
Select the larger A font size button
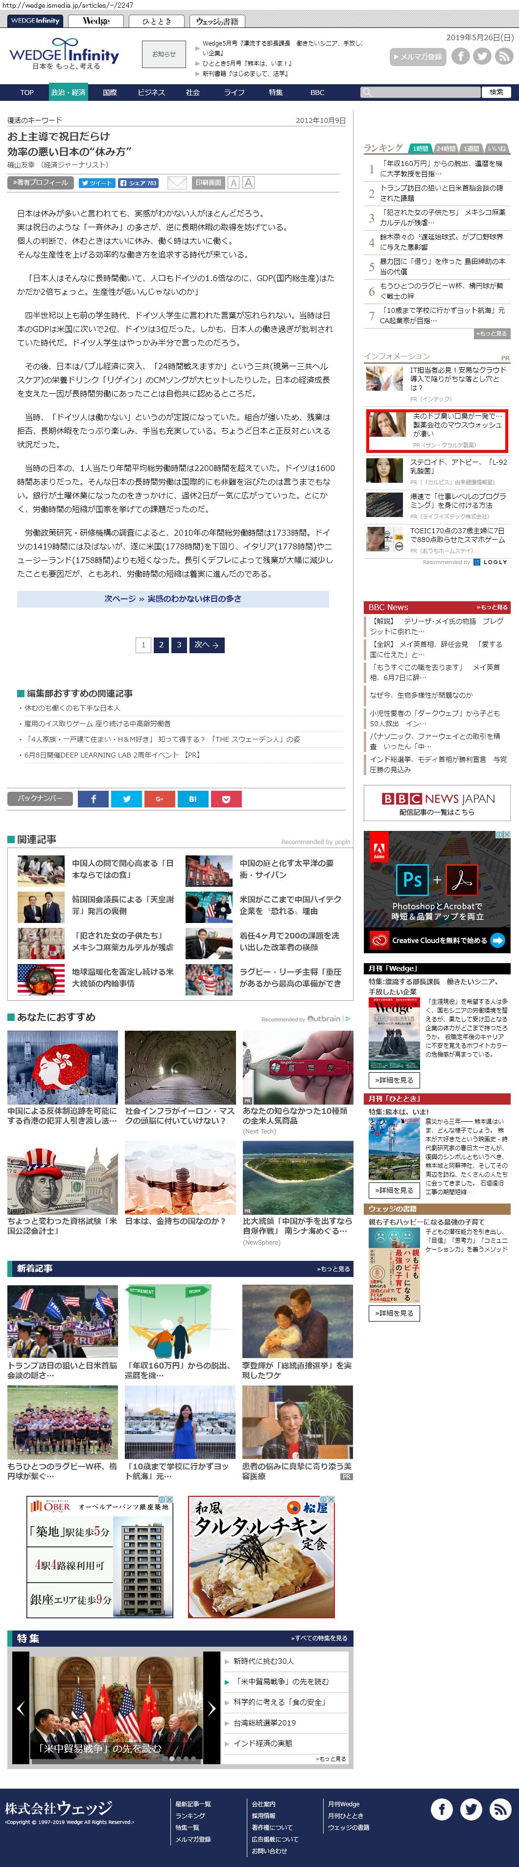coord(249,183)
